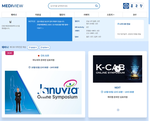150x121 pixels.
Task: Click clock icon beside 10월 03일 schedule
Action: pos(102,92)
